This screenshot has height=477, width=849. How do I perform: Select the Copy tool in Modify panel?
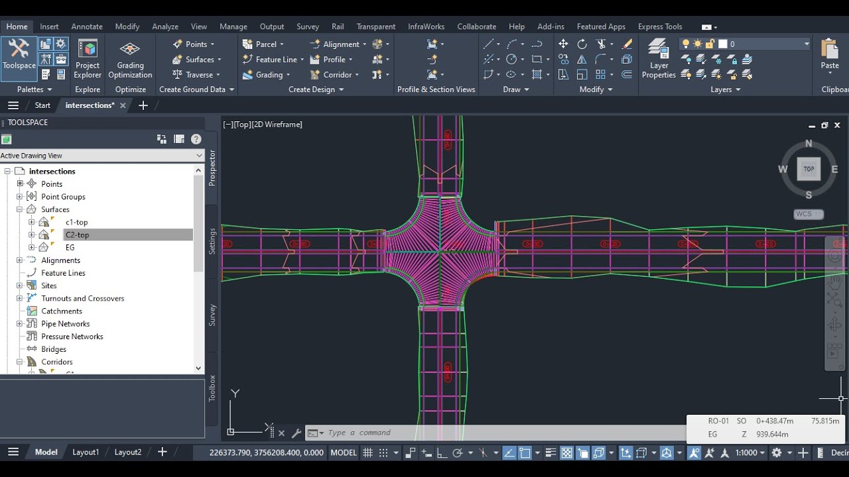[563, 59]
